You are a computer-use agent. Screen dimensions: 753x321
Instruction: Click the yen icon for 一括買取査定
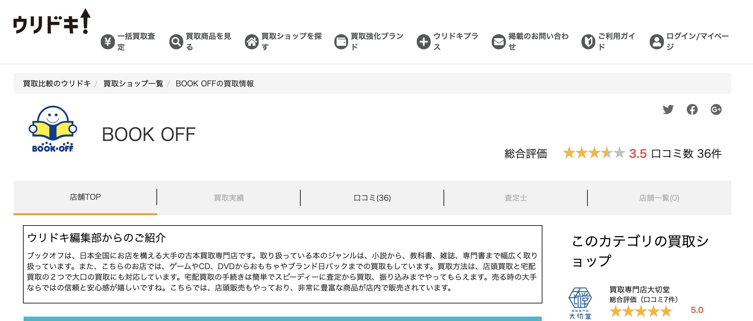point(108,42)
